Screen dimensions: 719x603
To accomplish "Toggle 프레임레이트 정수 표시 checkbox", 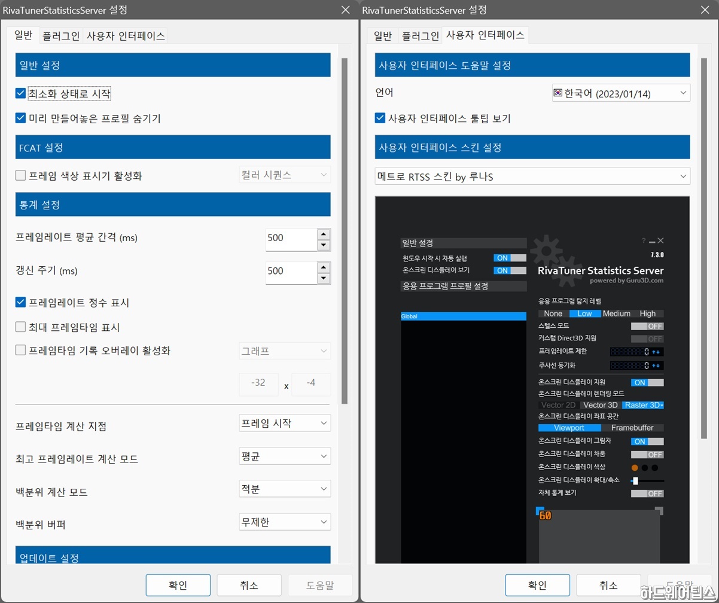I will click(20, 303).
